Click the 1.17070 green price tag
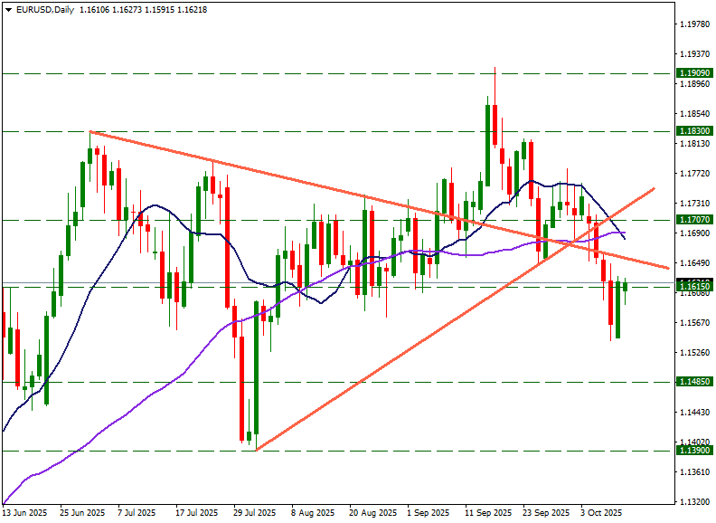 coord(692,220)
